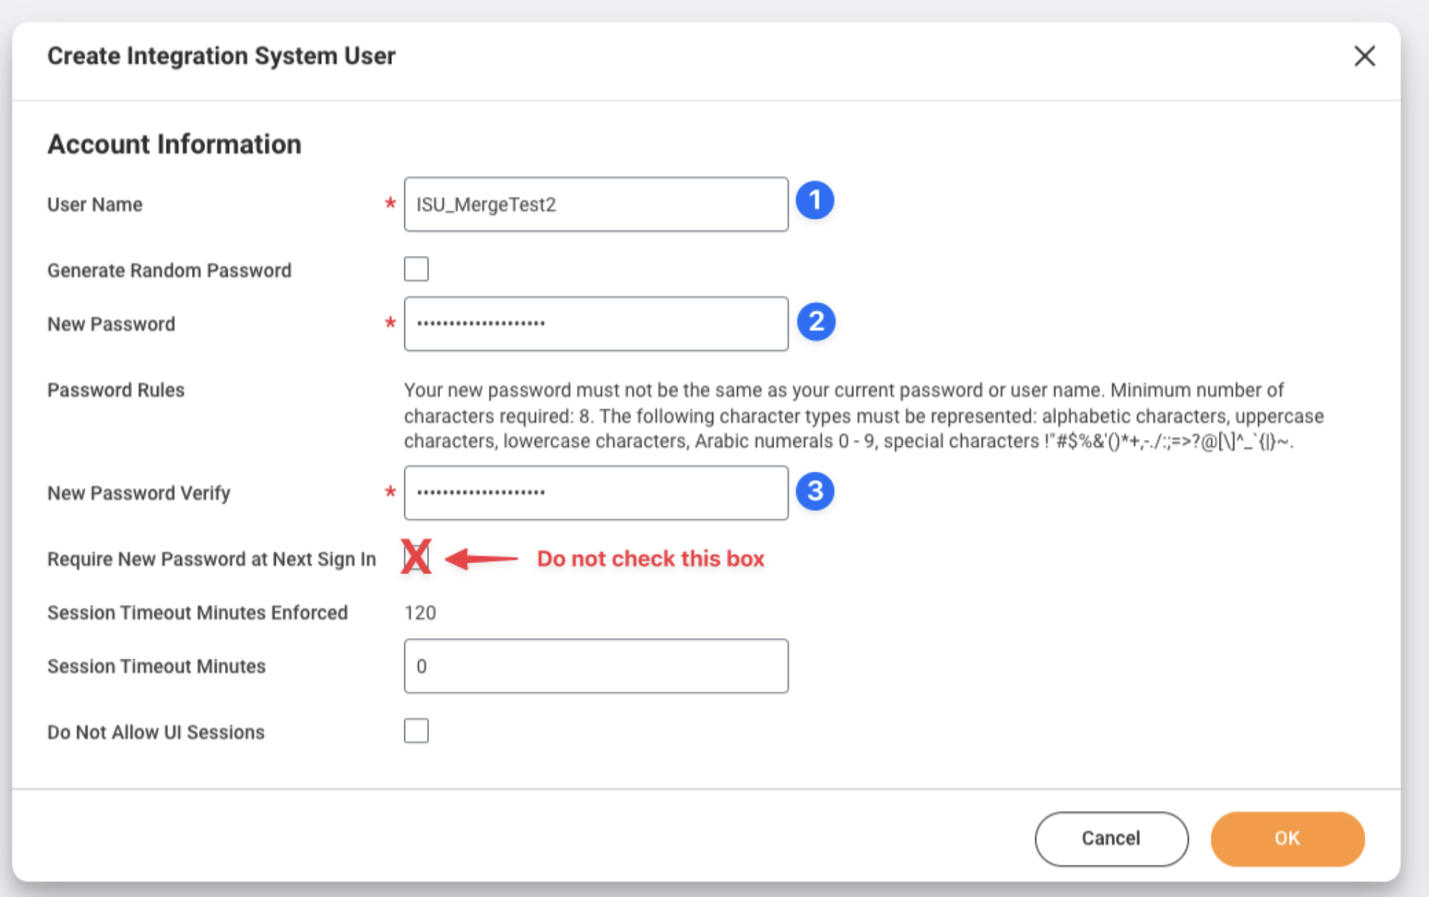Image resolution: width=1429 pixels, height=897 pixels.
Task: Toggle Require New Password at Next Sign In
Action: tap(416, 558)
